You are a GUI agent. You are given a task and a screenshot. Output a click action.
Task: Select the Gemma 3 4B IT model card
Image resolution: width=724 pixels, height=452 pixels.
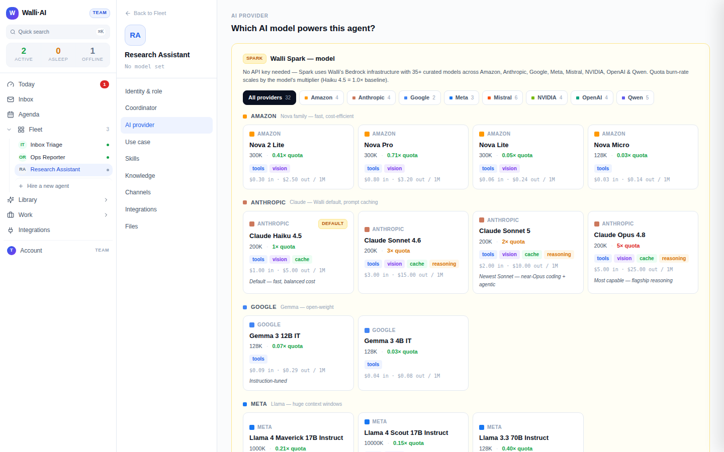(413, 353)
